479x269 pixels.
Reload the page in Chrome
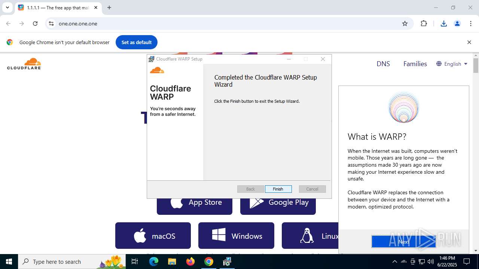35,24
